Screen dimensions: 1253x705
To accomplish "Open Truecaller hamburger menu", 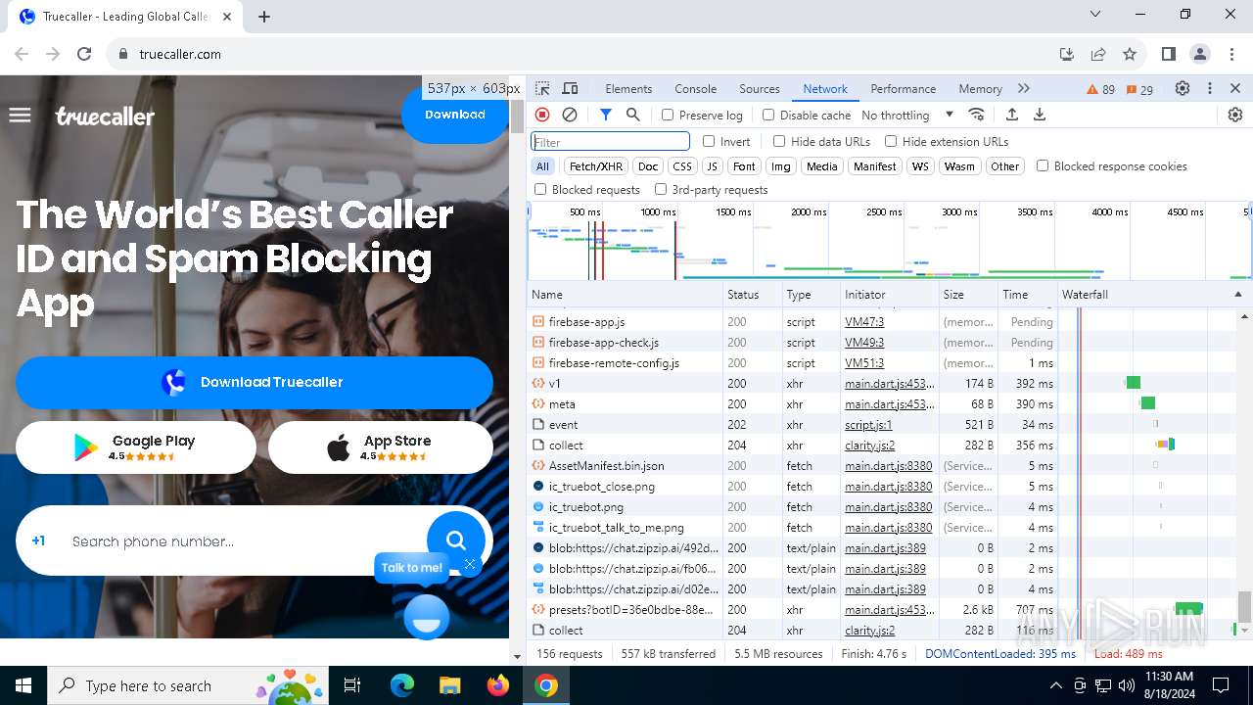I will [20, 116].
